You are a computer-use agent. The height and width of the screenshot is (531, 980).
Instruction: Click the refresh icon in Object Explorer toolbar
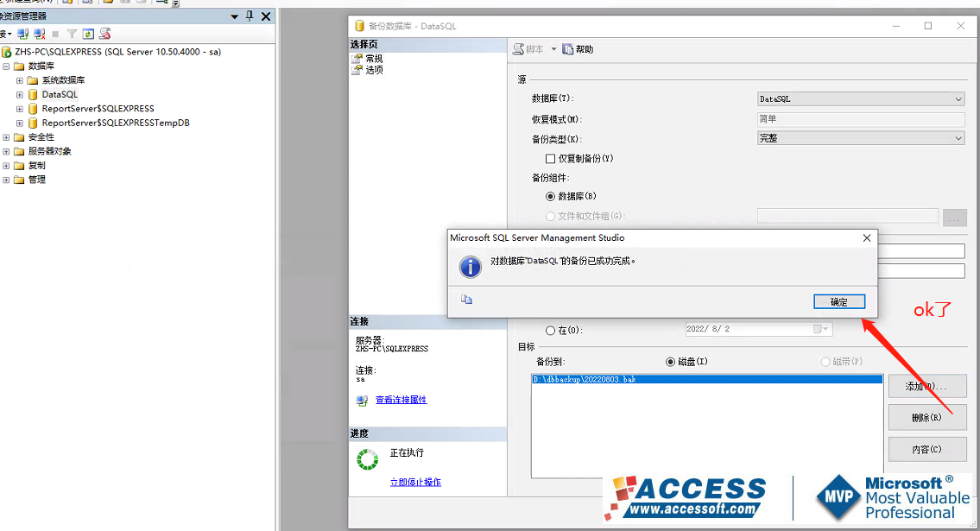[x=88, y=34]
